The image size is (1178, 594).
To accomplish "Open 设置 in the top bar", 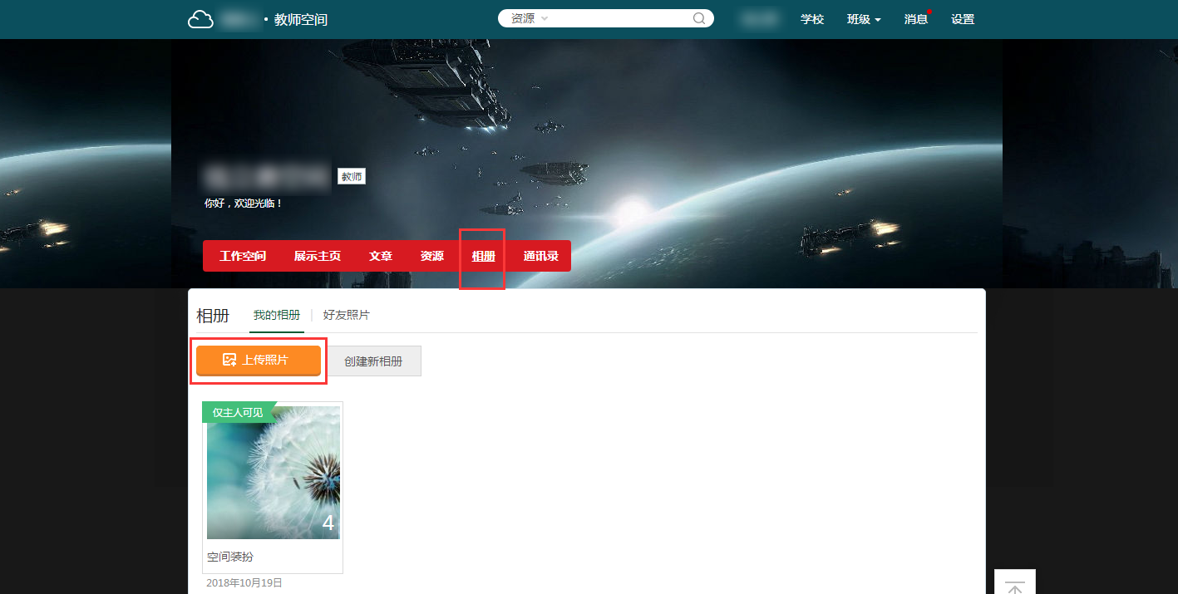I will point(963,19).
